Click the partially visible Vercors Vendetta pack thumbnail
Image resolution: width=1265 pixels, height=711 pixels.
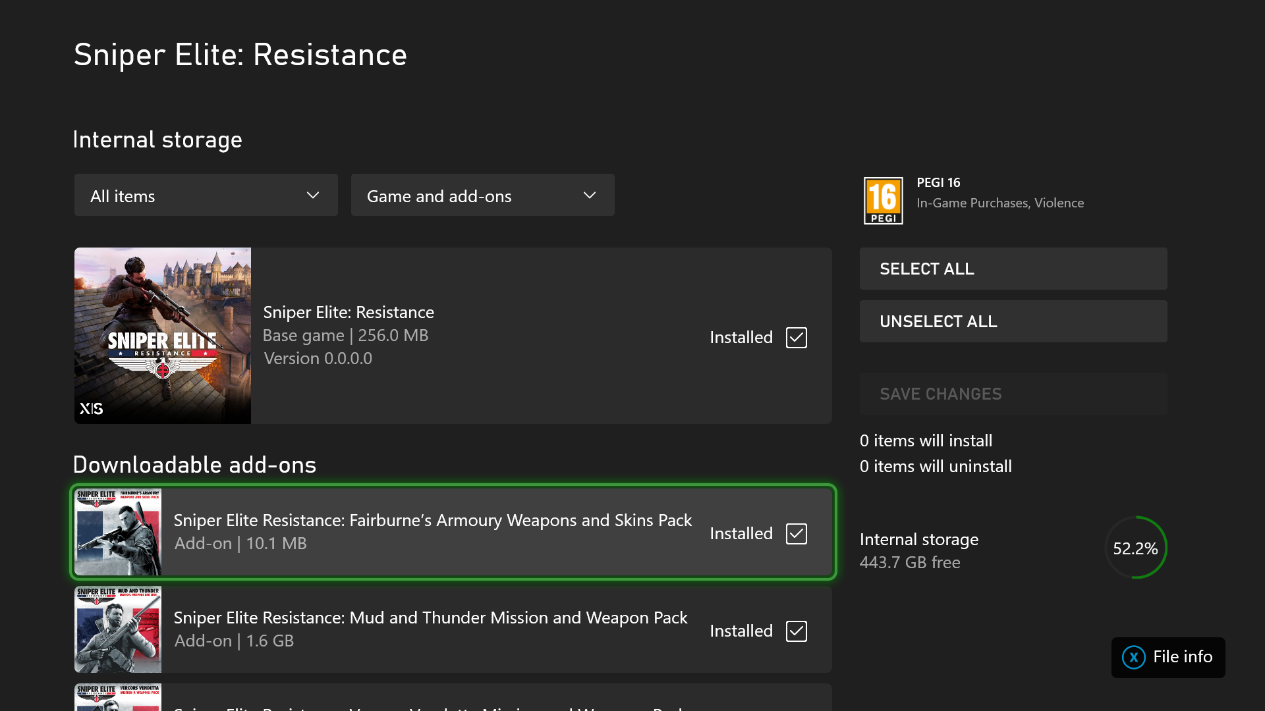118,697
